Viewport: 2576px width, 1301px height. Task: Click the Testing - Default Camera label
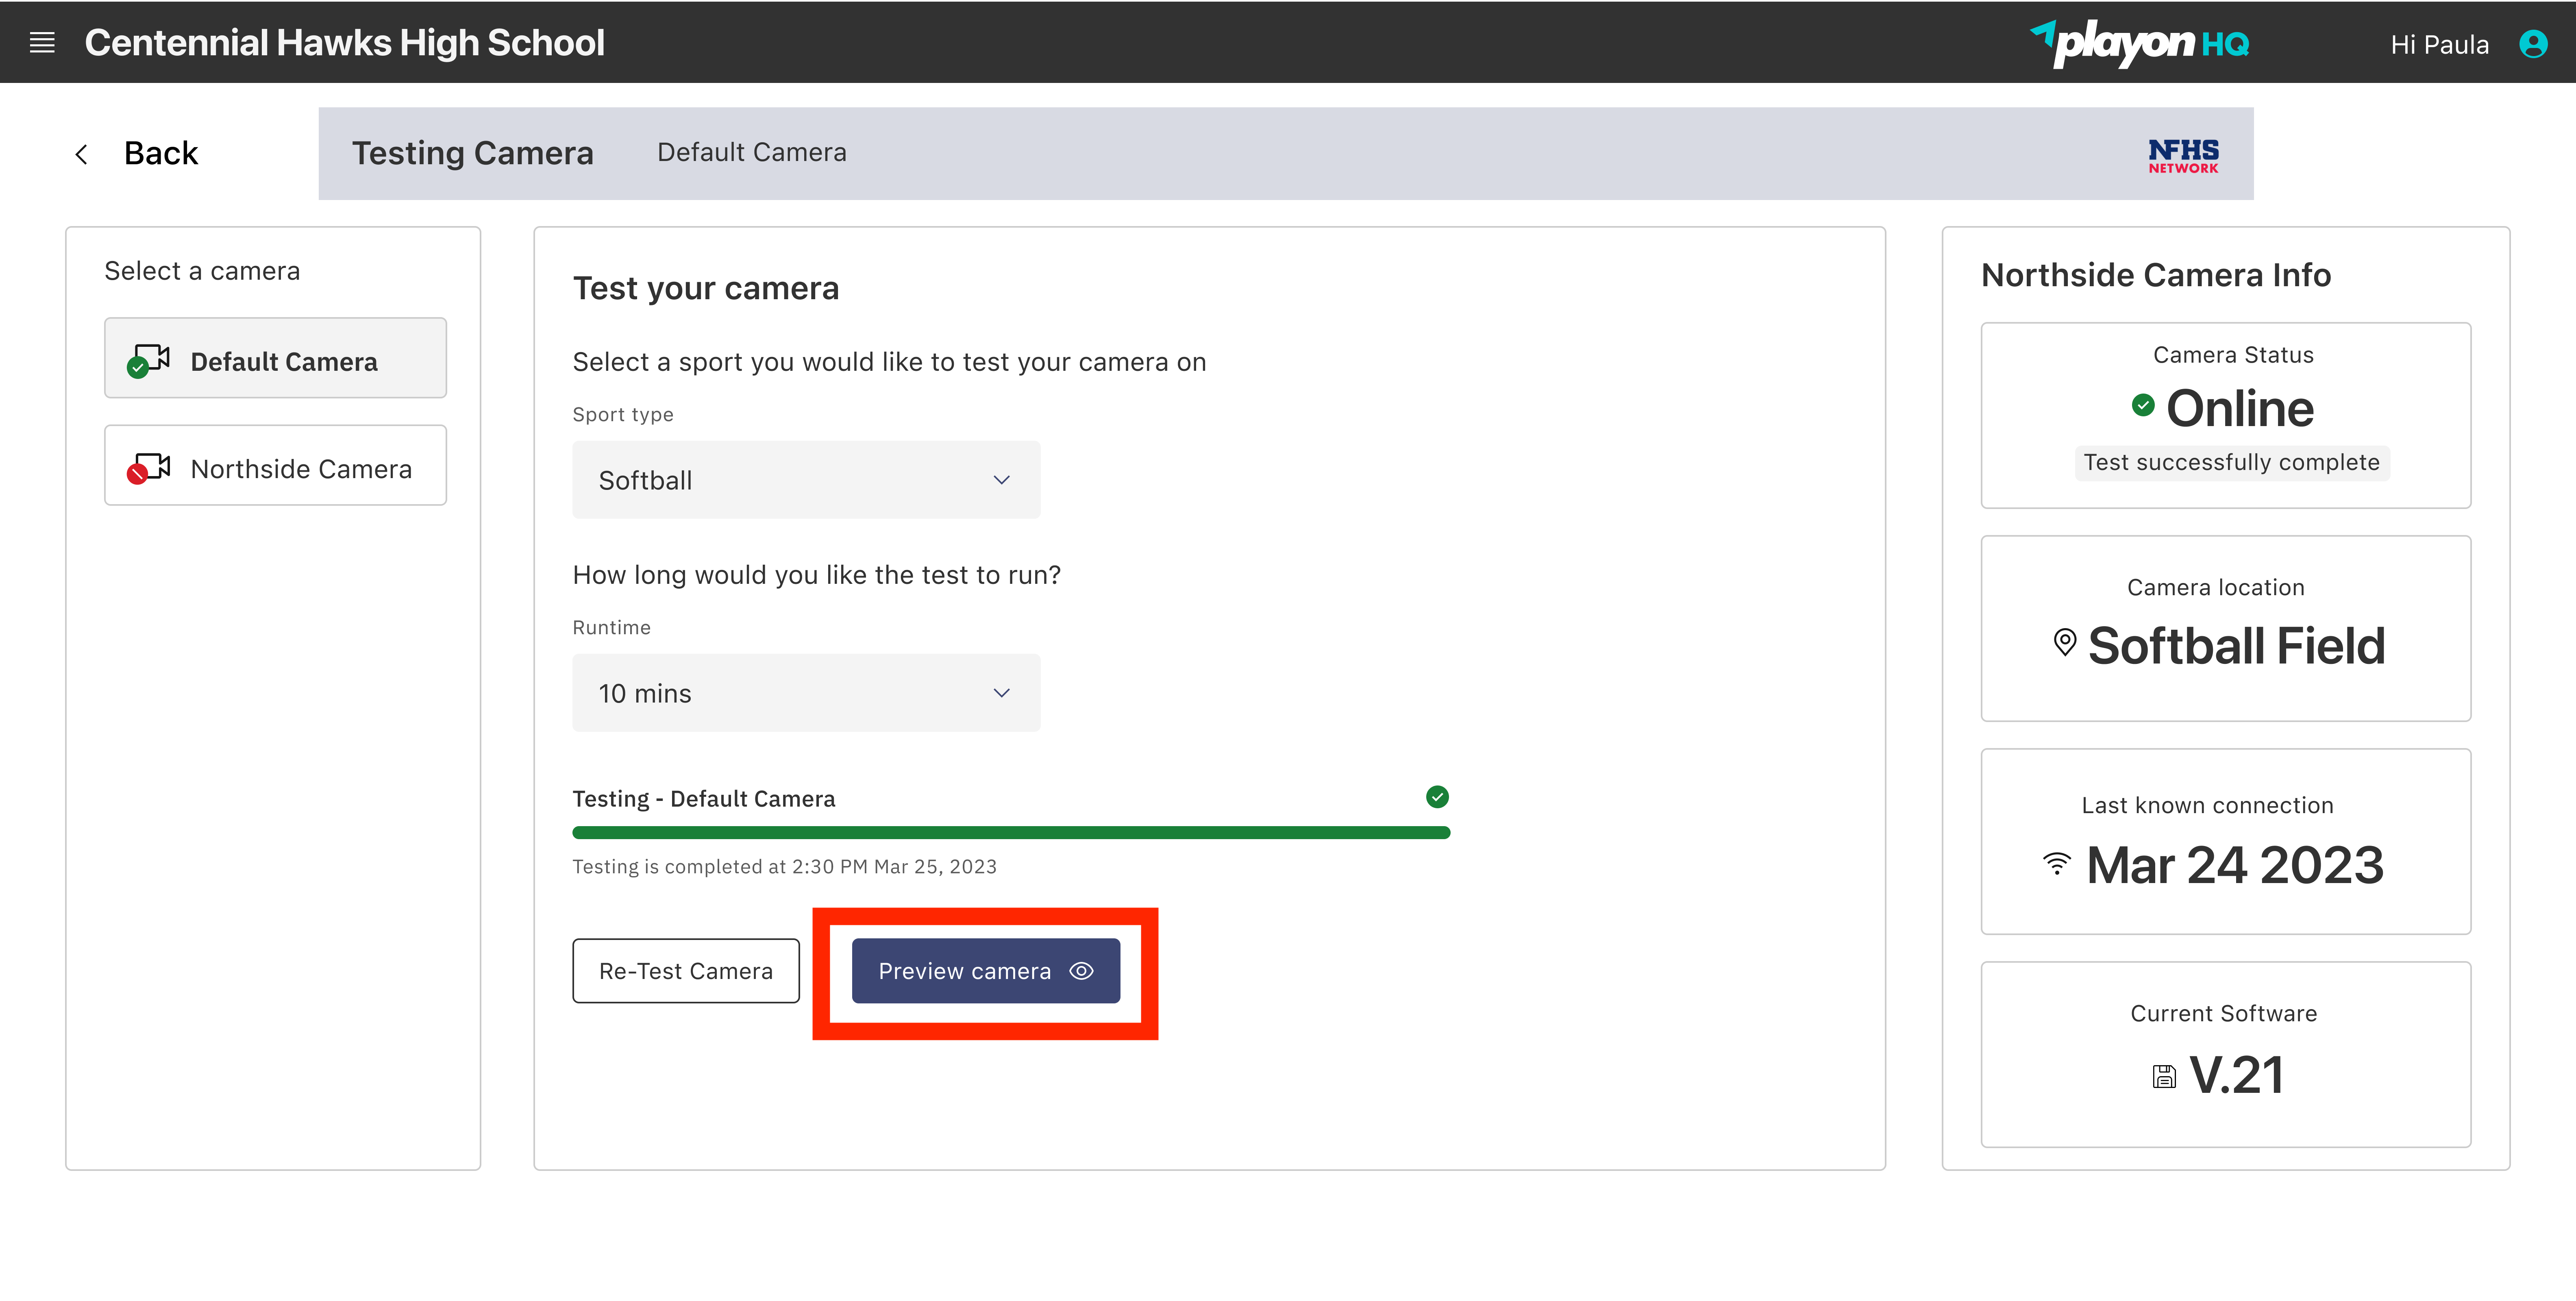[x=704, y=799]
